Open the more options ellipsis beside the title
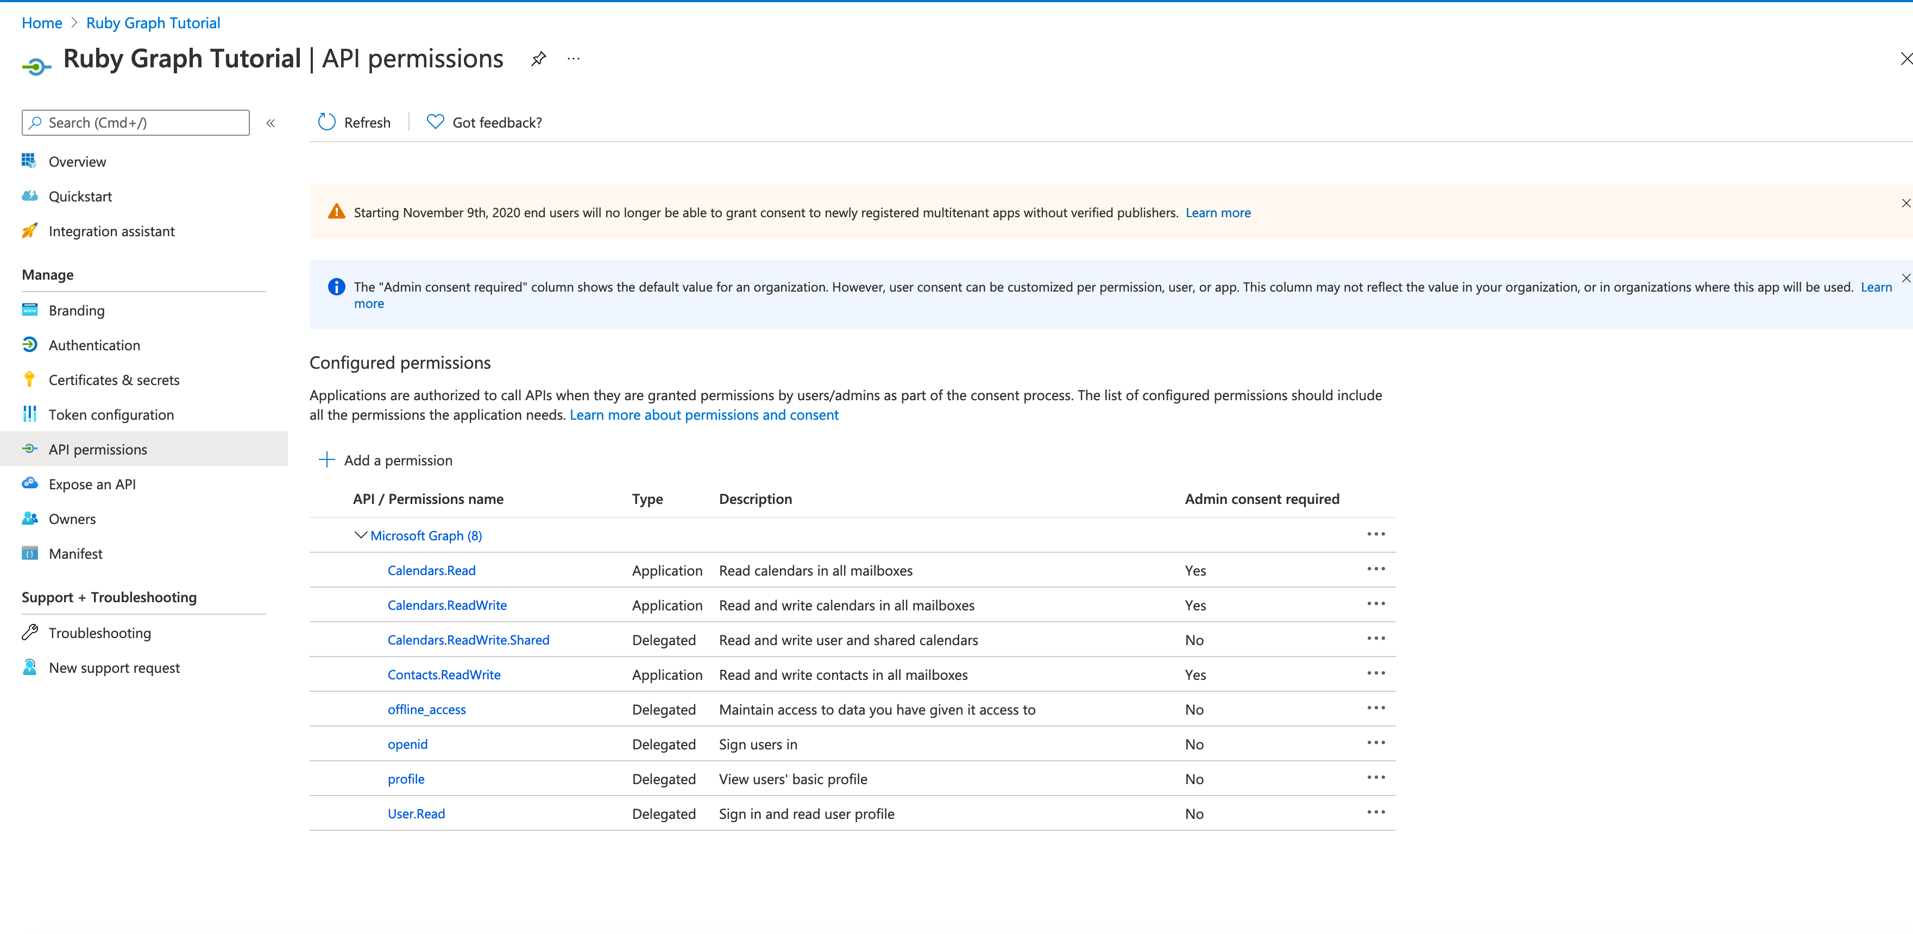This screenshot has width=1913, height=934. click(x=574, y=59)
